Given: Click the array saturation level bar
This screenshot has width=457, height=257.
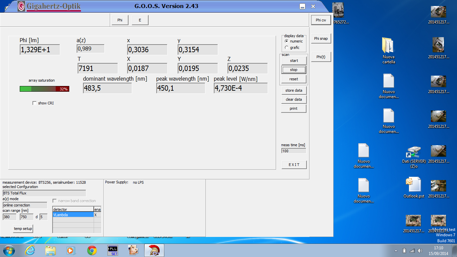Looking at the screenshot, I should (x=44, y=89).
